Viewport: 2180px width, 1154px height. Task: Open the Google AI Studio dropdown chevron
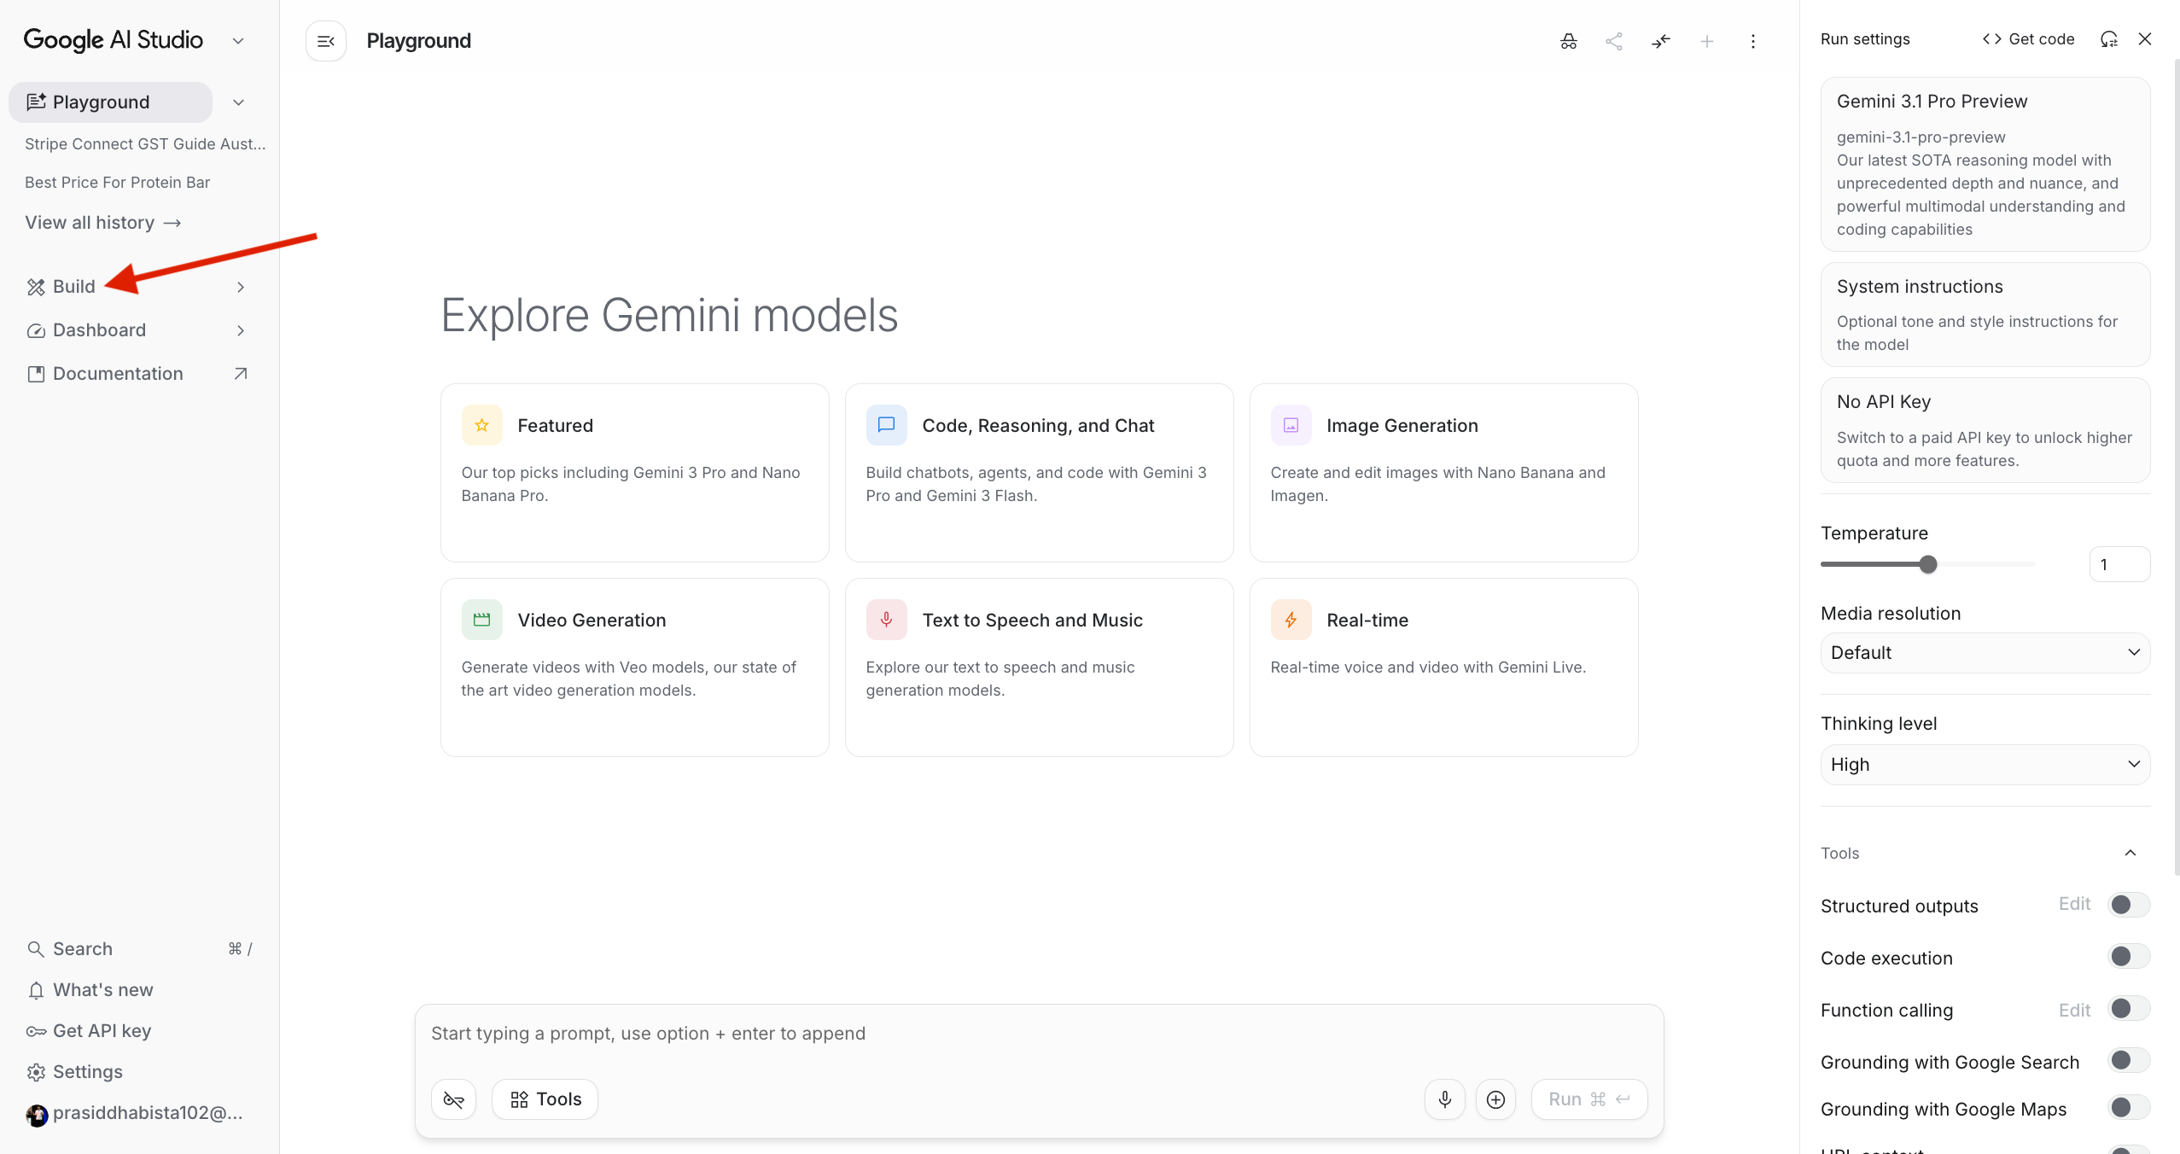coord(239,40)
